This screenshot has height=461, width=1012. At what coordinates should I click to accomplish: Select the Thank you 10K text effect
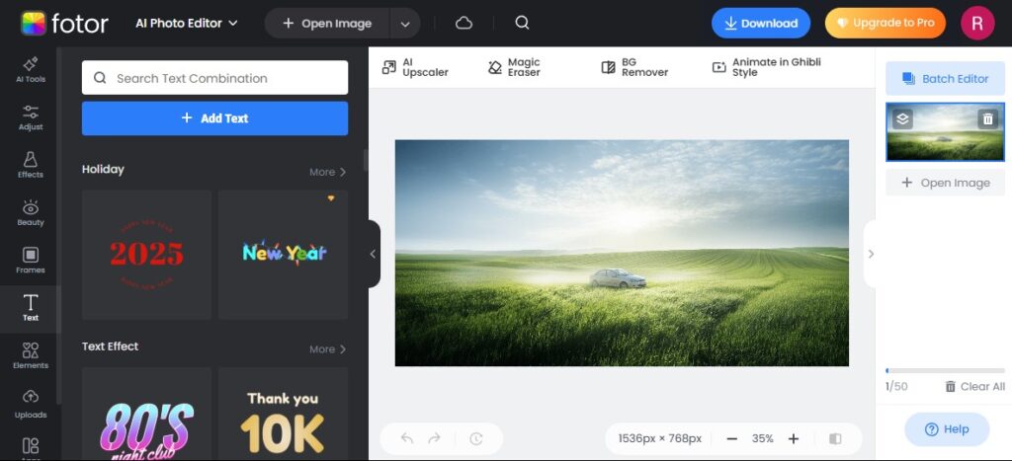284,414
